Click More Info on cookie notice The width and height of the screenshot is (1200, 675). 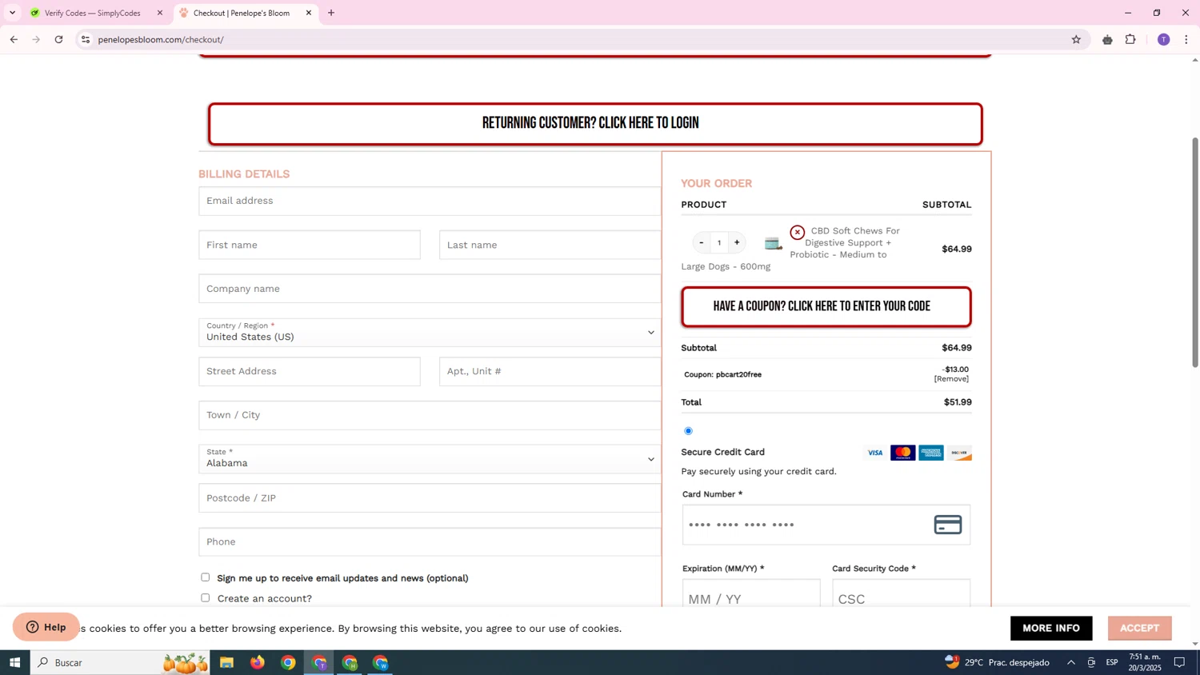click(1051, 629)
